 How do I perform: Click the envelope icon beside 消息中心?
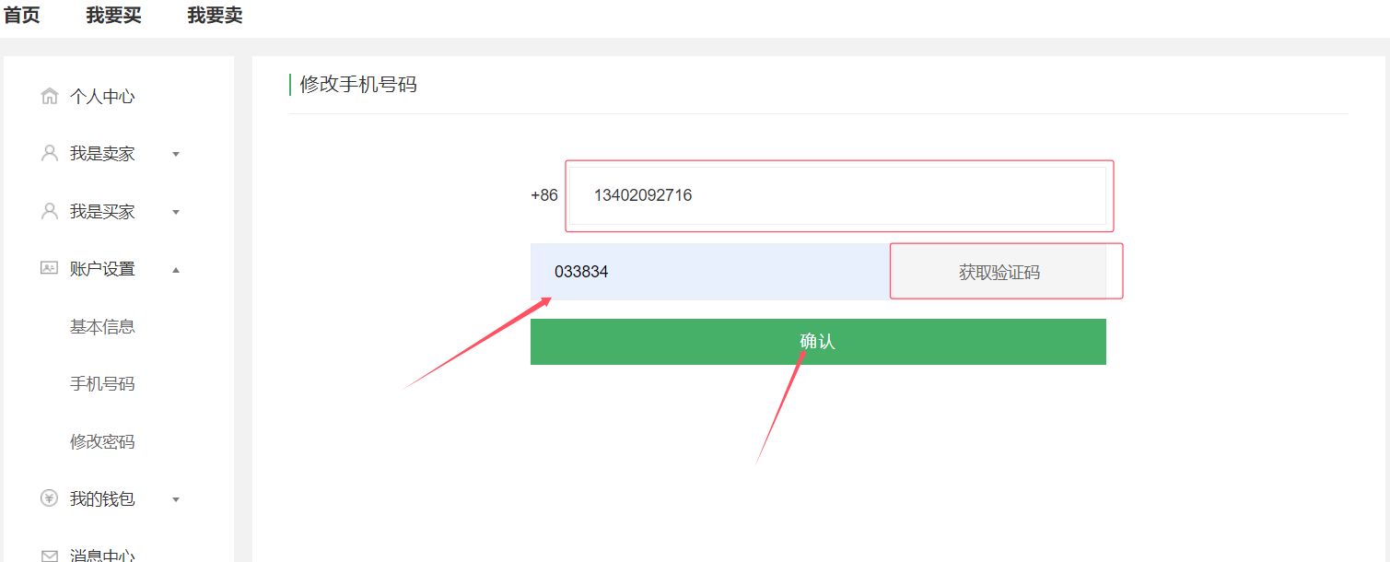tap(50, 556)
